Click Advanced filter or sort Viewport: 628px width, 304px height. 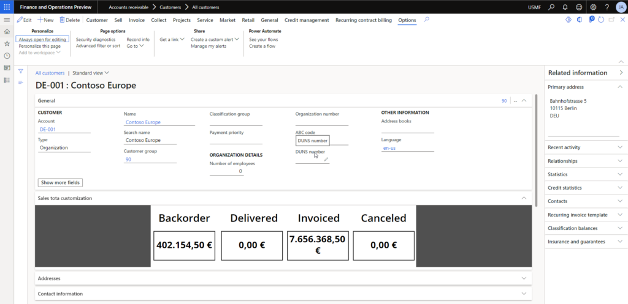click(x=98, y=46)
